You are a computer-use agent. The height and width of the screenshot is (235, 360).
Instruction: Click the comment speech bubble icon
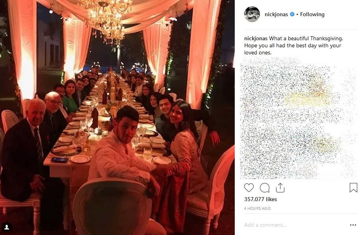[265, 188]
